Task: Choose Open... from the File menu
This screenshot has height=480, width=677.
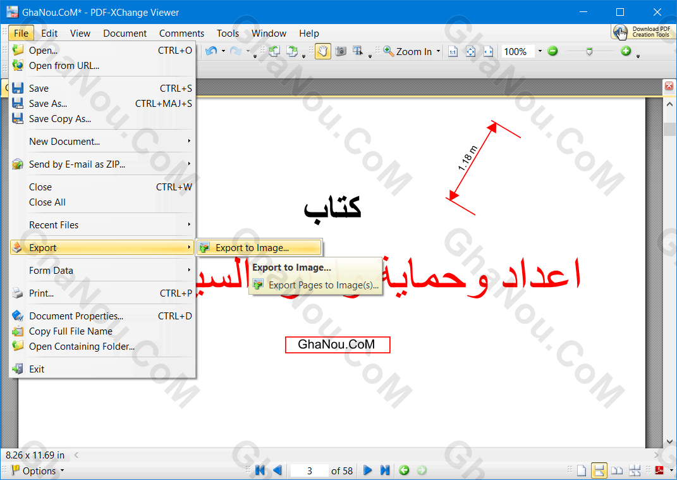Action: click(x=102, y=51)
